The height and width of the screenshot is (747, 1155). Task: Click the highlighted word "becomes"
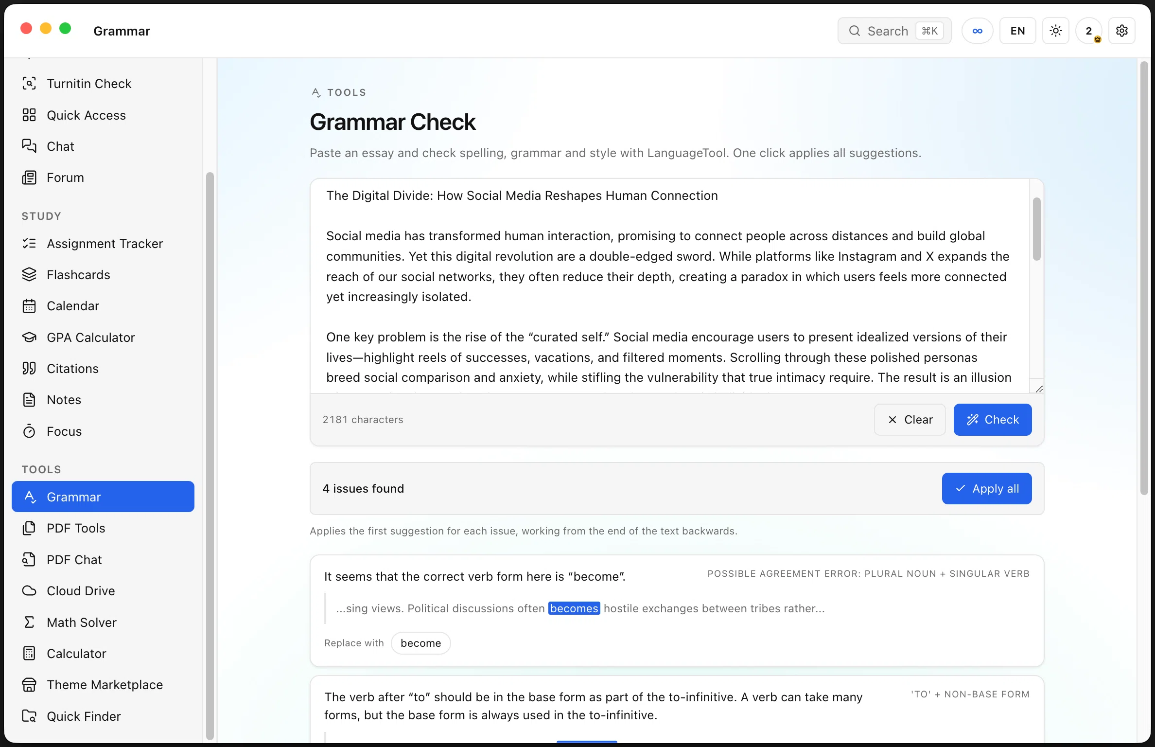pyautogui.click(x=574, y=608)
